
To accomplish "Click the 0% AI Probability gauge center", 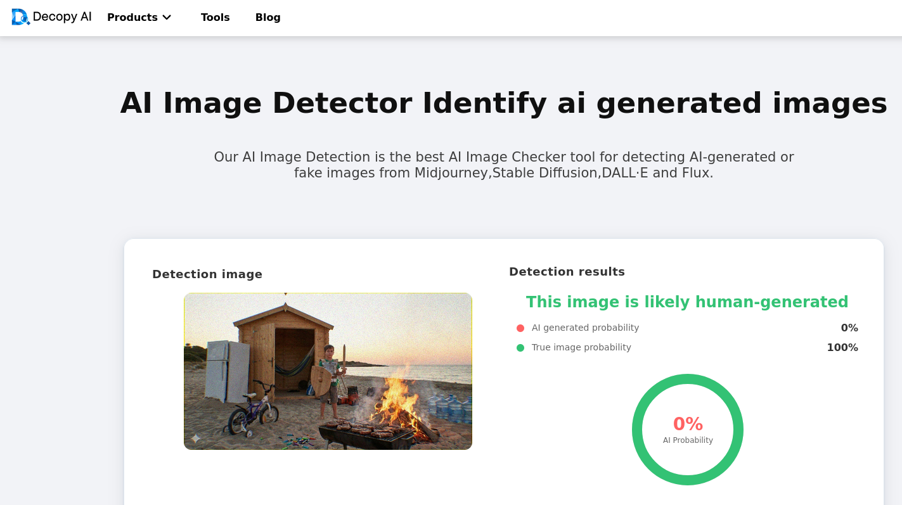I will [x=688, y=430].
